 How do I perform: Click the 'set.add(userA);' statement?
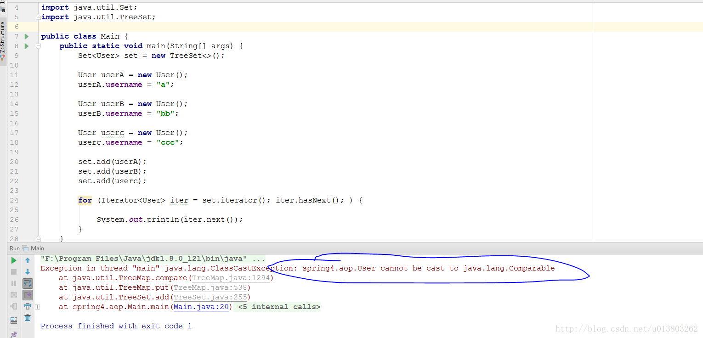[x=112, y=162]
